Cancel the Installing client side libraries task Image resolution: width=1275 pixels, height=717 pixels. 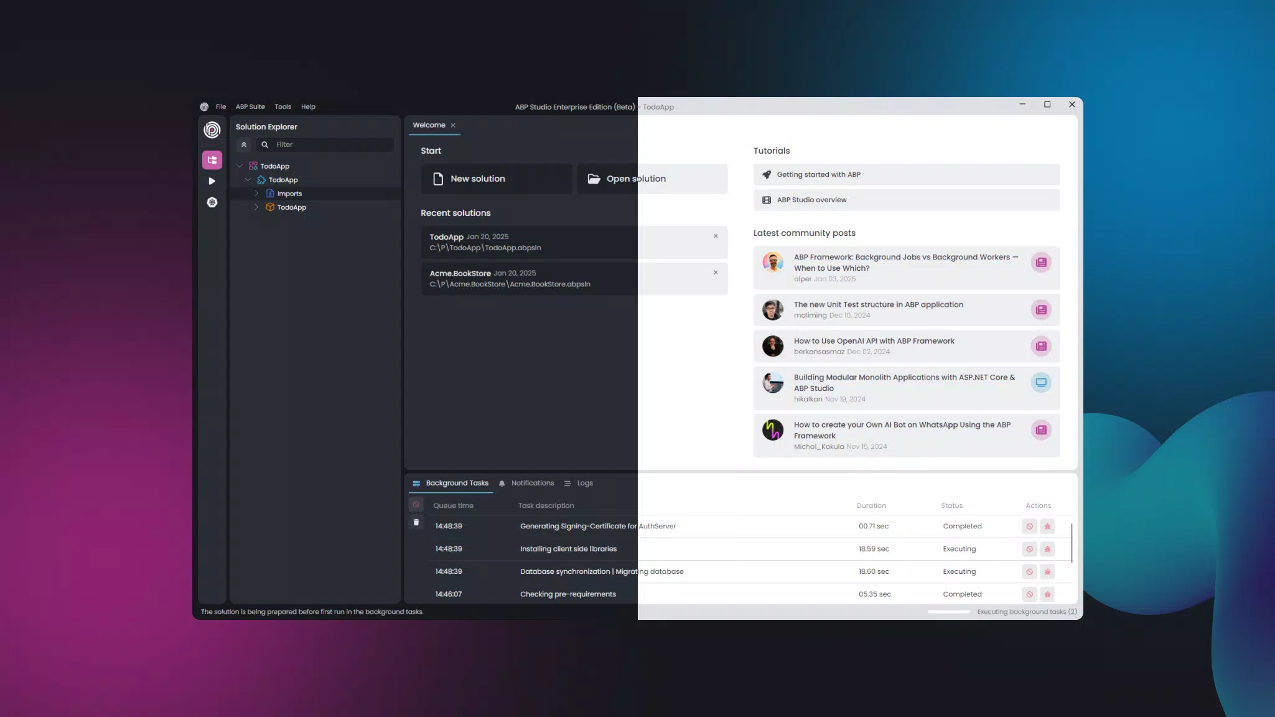coord(1030,549)
